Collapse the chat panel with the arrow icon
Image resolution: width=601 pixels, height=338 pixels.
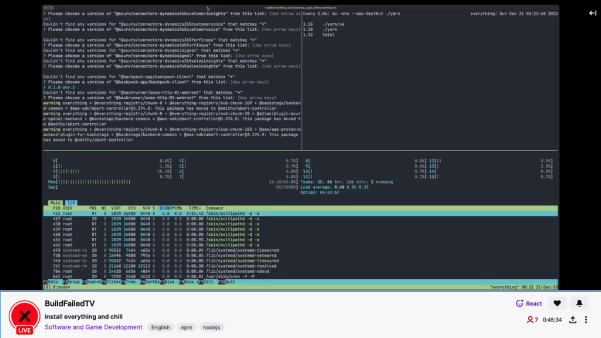click(592, 13)
